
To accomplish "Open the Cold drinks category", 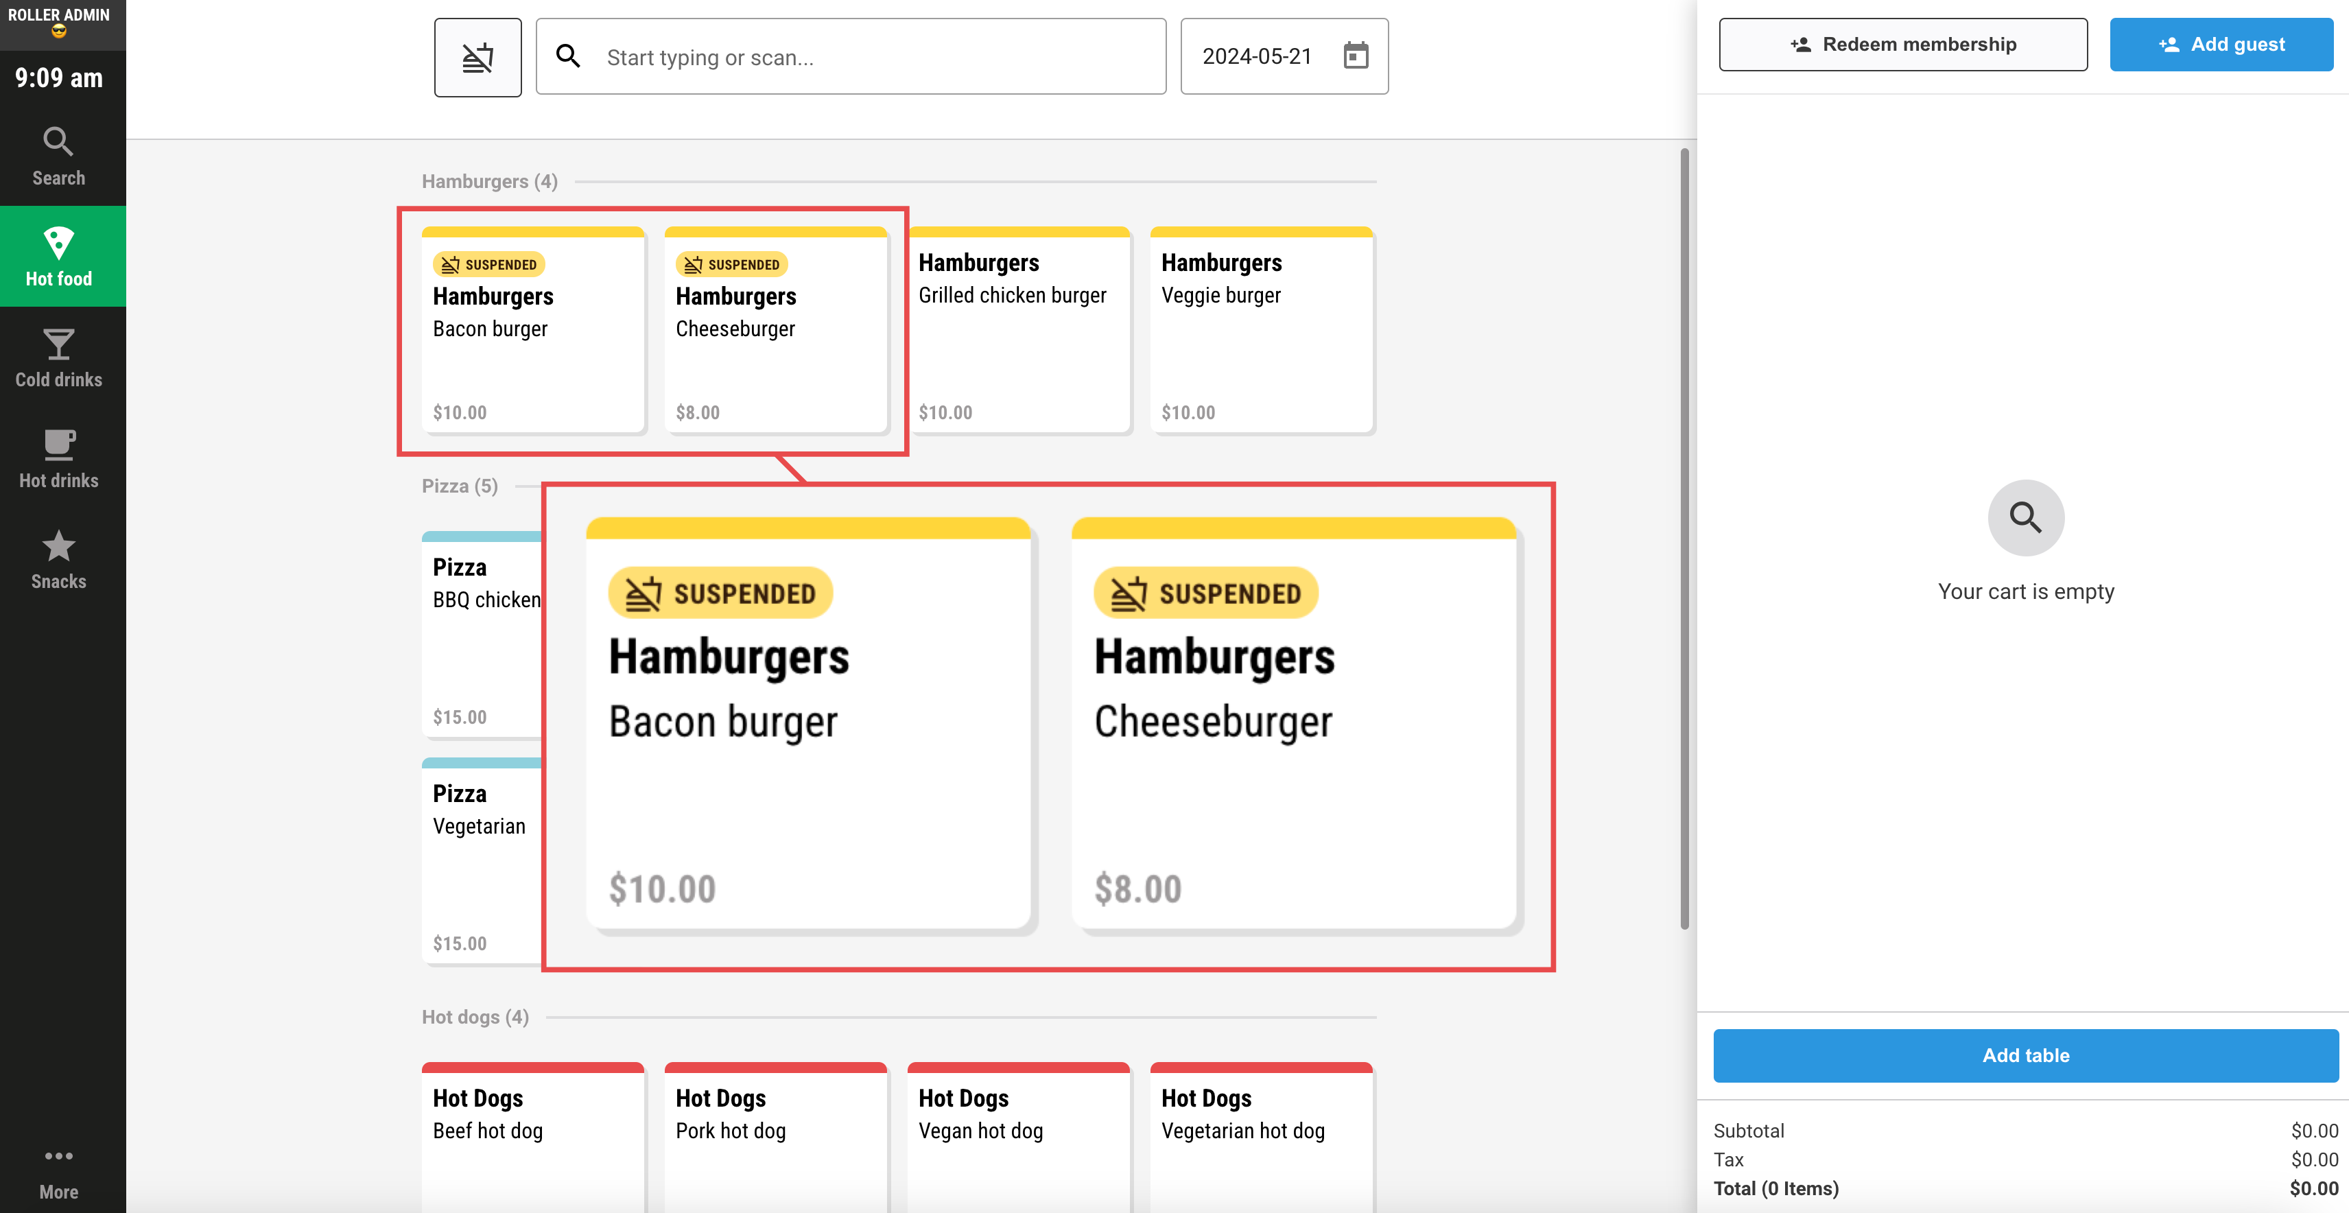I will pos(58,357).
